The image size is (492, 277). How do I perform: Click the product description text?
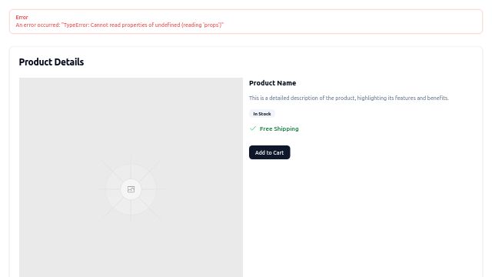pyautogui.click(x=349, y=98)
